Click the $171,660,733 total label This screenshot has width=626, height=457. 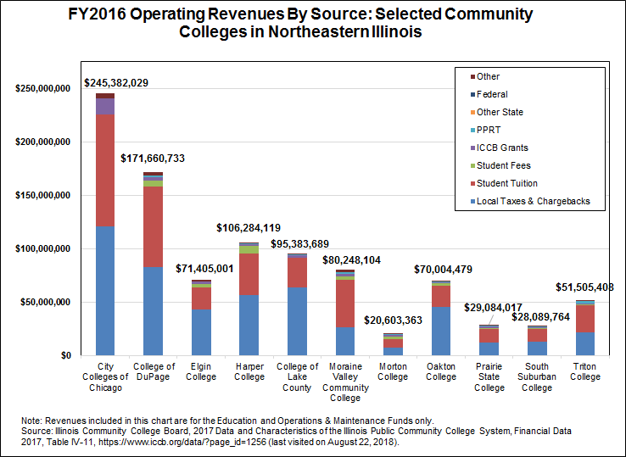(153, 159)
